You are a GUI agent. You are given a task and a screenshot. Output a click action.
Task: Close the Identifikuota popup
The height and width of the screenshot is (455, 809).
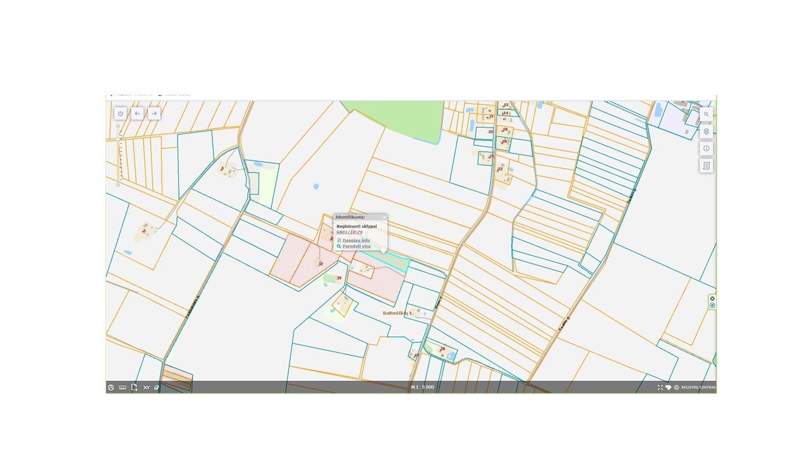click(x=384, y=217)
